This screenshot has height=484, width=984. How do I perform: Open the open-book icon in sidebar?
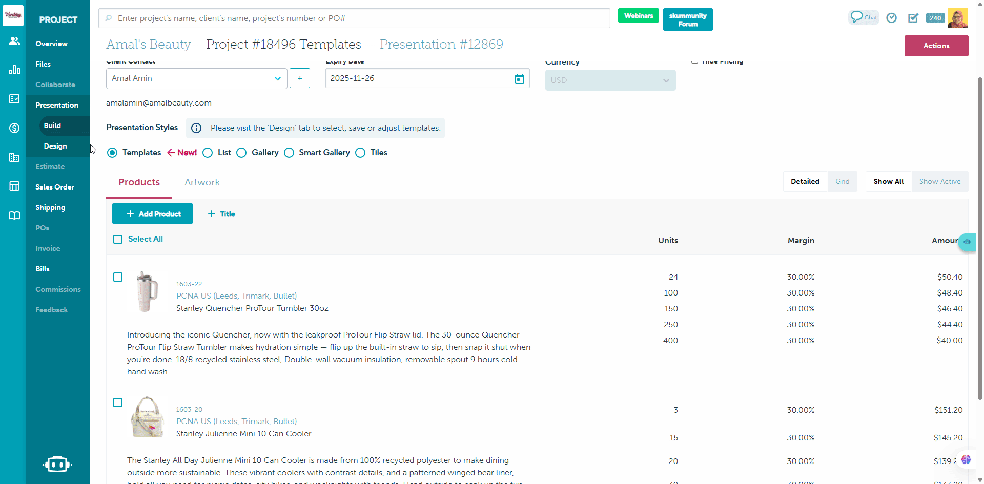point(14,215)
